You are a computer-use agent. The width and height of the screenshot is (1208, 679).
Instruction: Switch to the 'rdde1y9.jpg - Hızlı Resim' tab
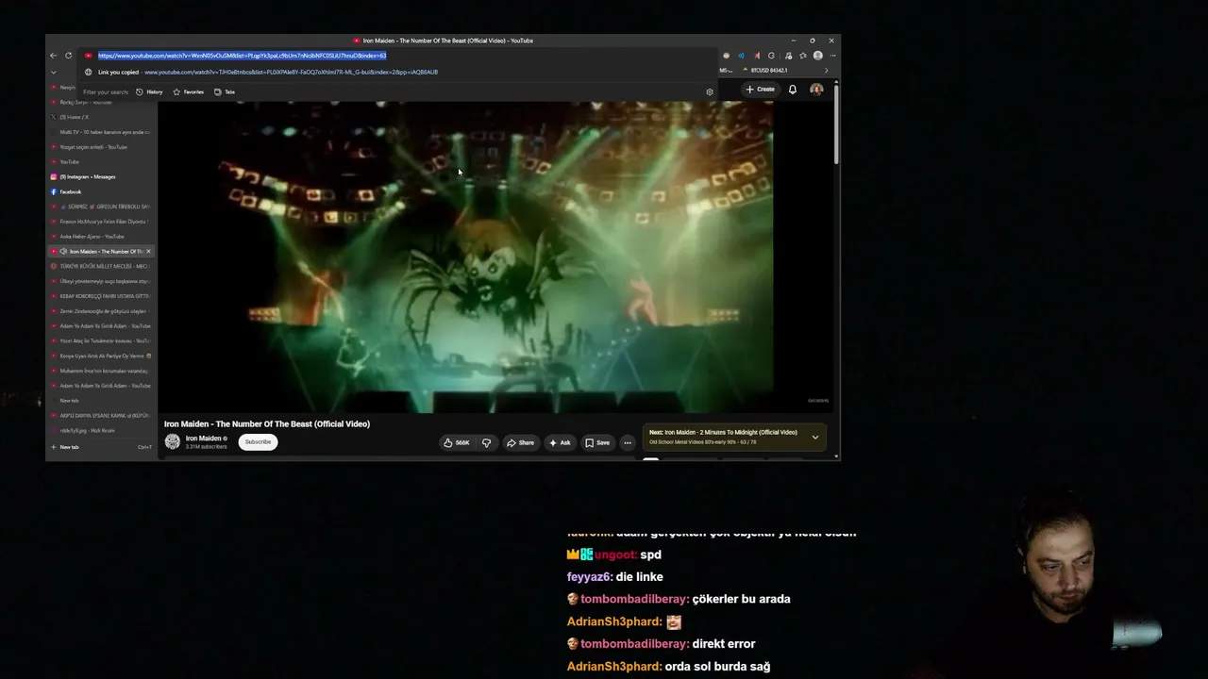pos(100,431)
